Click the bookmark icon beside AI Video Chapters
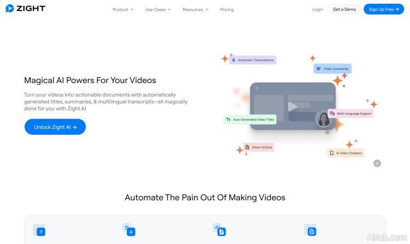 [331, 153]
